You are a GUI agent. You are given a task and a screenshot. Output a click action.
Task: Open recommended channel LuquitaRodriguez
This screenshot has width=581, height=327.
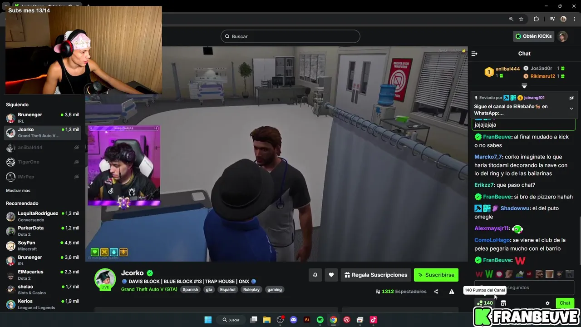pyautogui.click(x=43, y=216)
